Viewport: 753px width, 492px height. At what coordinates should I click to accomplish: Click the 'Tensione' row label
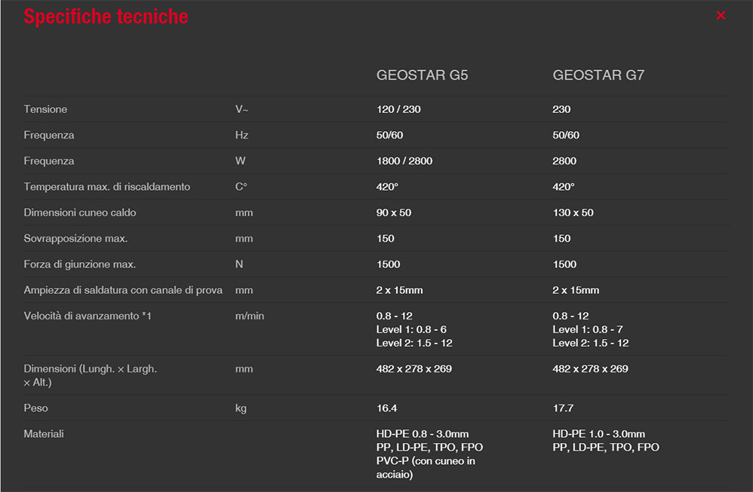coord(45,109)
